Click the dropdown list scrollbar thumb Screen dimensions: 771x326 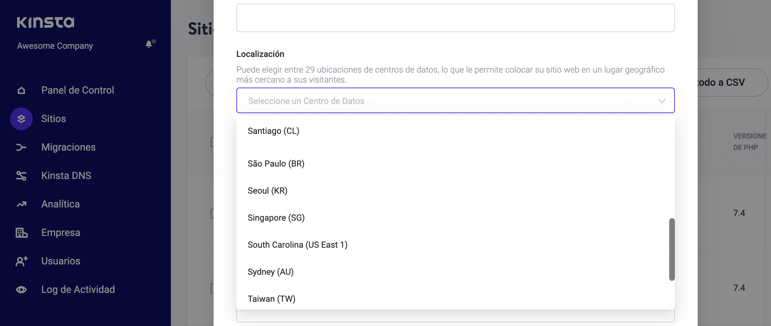pyautogui.click(x=672, y=249)
